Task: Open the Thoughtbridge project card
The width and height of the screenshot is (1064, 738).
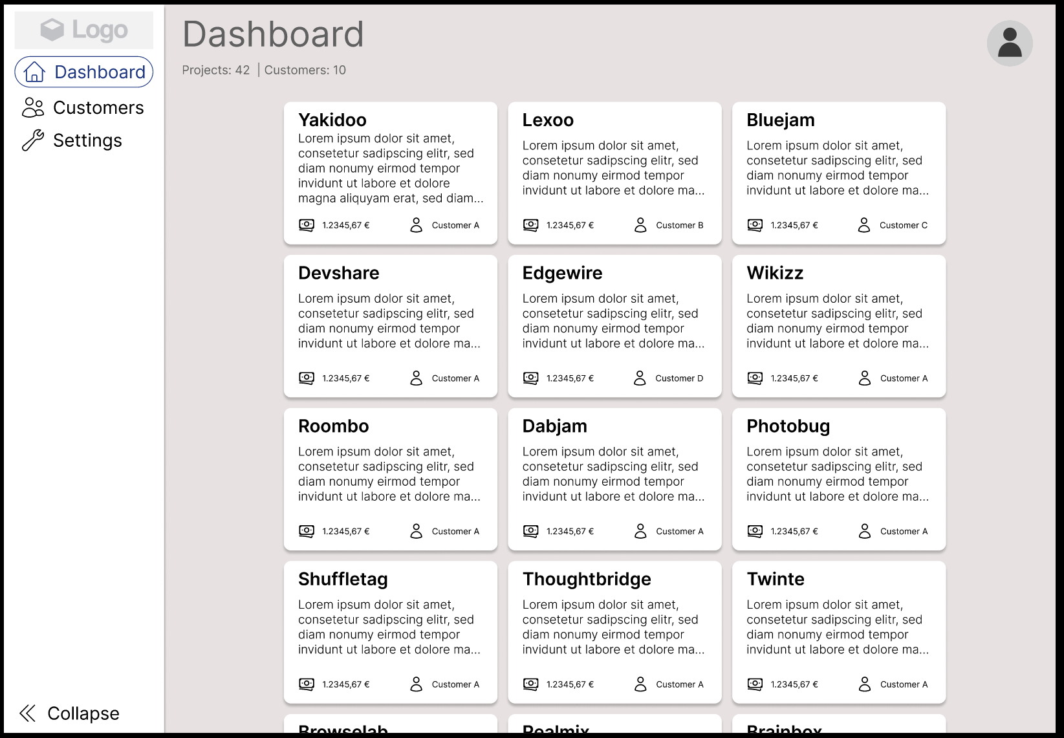Action: click(x=614, y=632)
